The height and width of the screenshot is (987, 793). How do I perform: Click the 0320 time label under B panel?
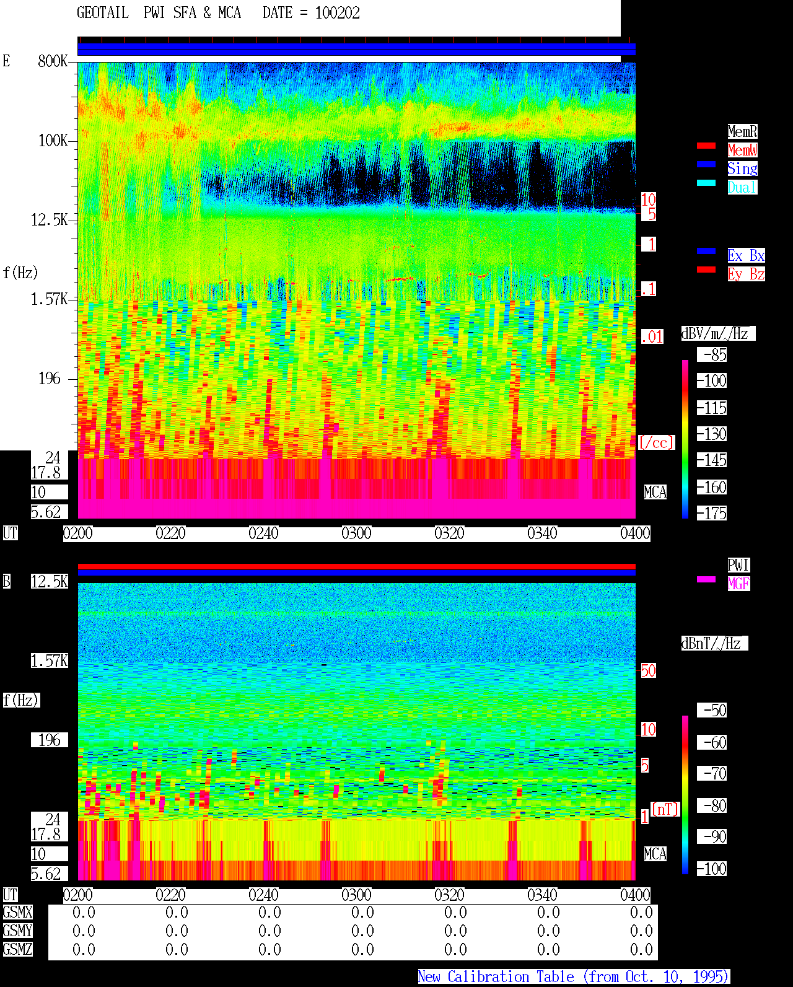click(449, 895)
